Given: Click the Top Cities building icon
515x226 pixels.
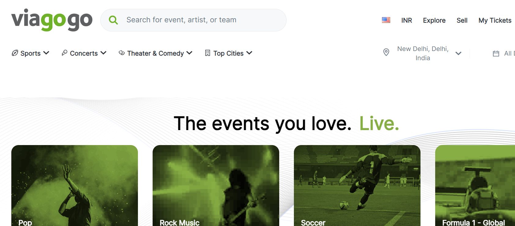Looking at the screenshot, I should (x=208, y=53).
